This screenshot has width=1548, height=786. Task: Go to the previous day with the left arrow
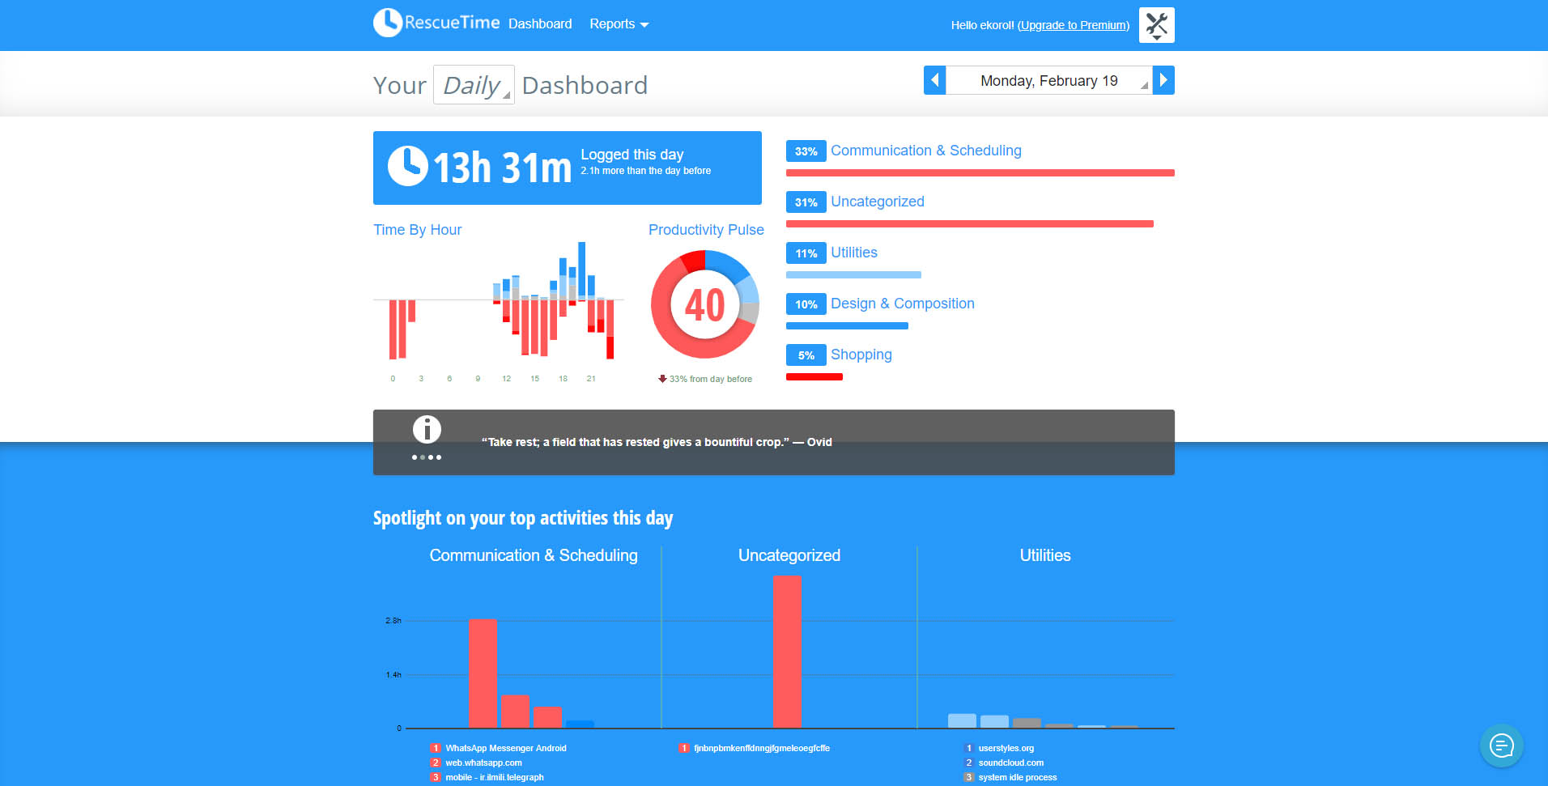[934, 80]
